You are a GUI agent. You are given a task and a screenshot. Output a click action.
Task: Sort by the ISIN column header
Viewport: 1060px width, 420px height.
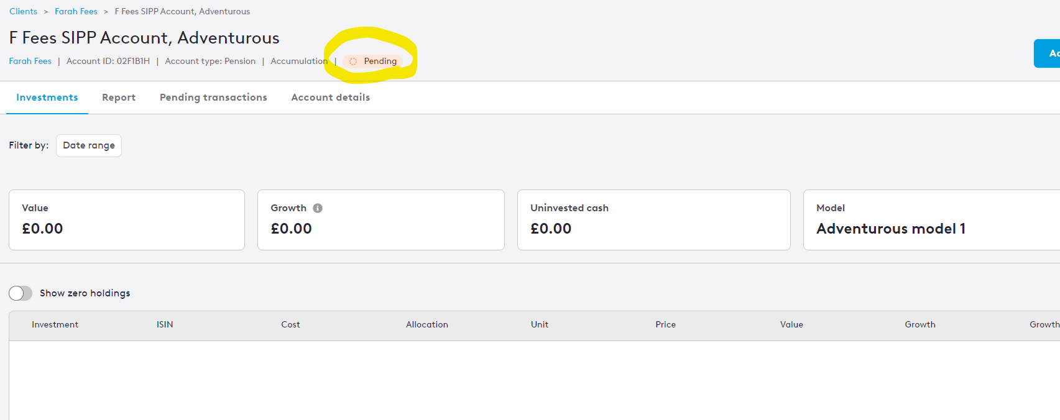[x=165, y=324]
